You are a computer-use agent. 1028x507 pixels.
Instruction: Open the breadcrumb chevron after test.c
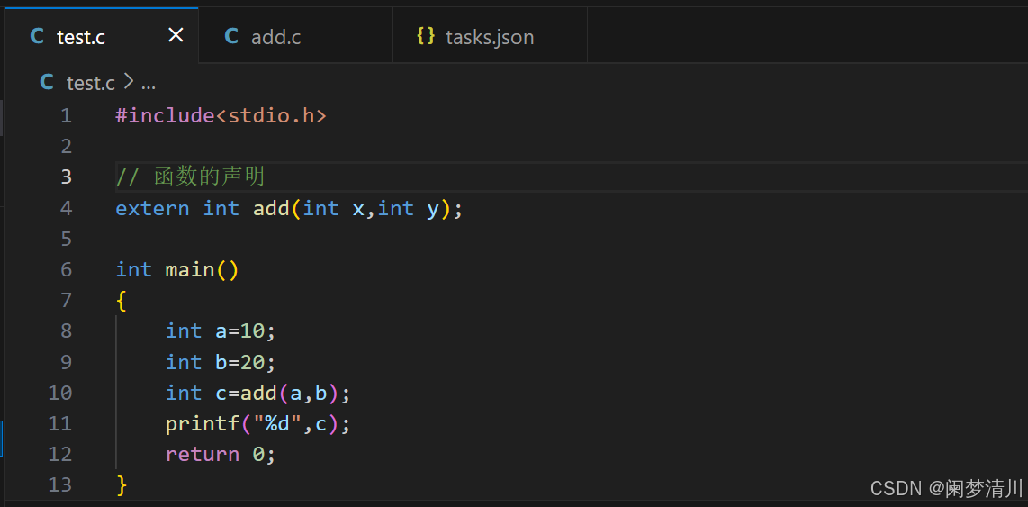(x=128, y=83)
